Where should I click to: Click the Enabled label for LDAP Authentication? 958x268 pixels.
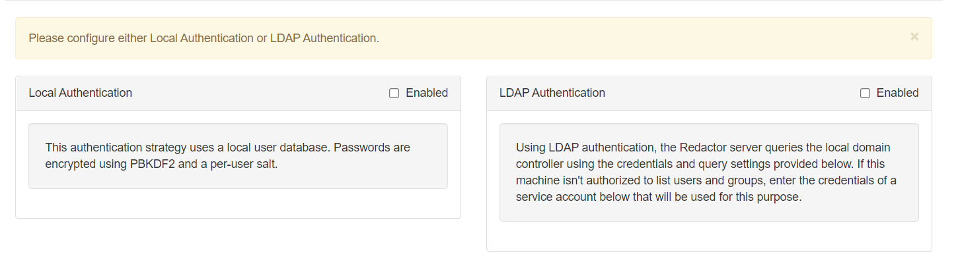897,93
